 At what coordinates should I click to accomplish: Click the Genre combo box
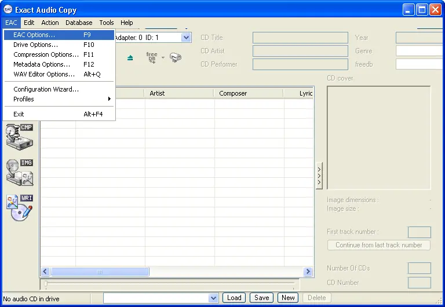420,51
